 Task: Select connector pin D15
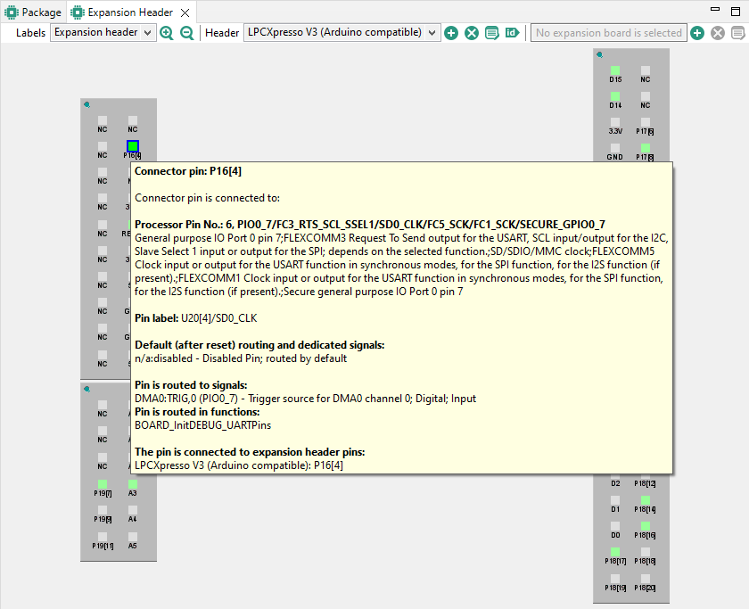(x=615, y=70)
